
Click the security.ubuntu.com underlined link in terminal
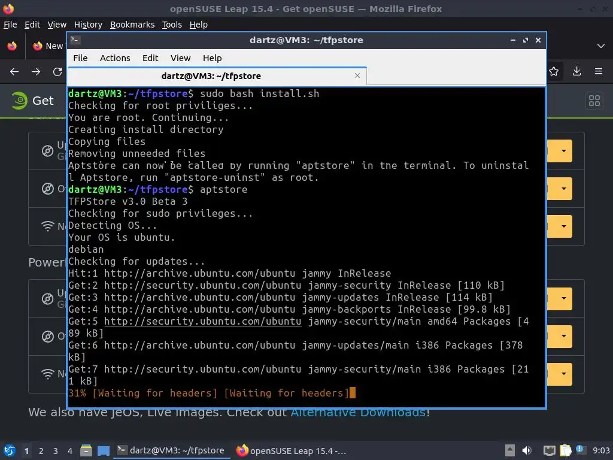coord(202,321)
